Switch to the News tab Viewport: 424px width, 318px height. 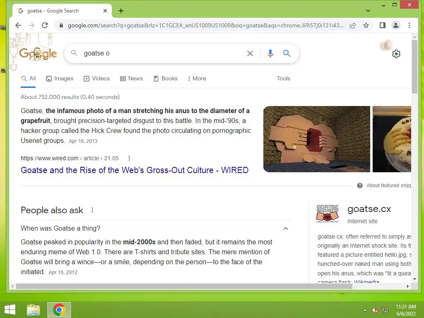pyautogui.click(x=131, y=78)
